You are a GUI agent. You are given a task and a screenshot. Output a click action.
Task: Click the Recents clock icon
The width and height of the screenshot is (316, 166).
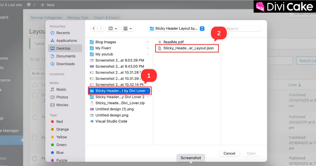(x=52, y=33)
